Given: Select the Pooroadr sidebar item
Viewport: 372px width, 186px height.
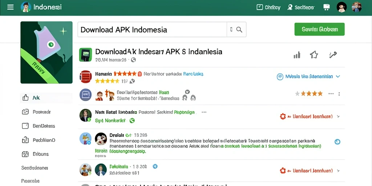Looking at the screenshot, I should coord(36,112).
